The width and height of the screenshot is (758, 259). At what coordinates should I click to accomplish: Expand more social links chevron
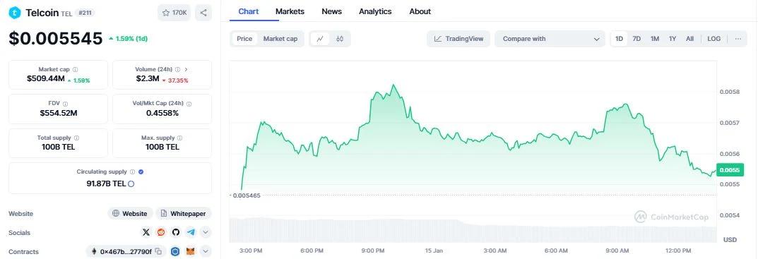(206, 232)
